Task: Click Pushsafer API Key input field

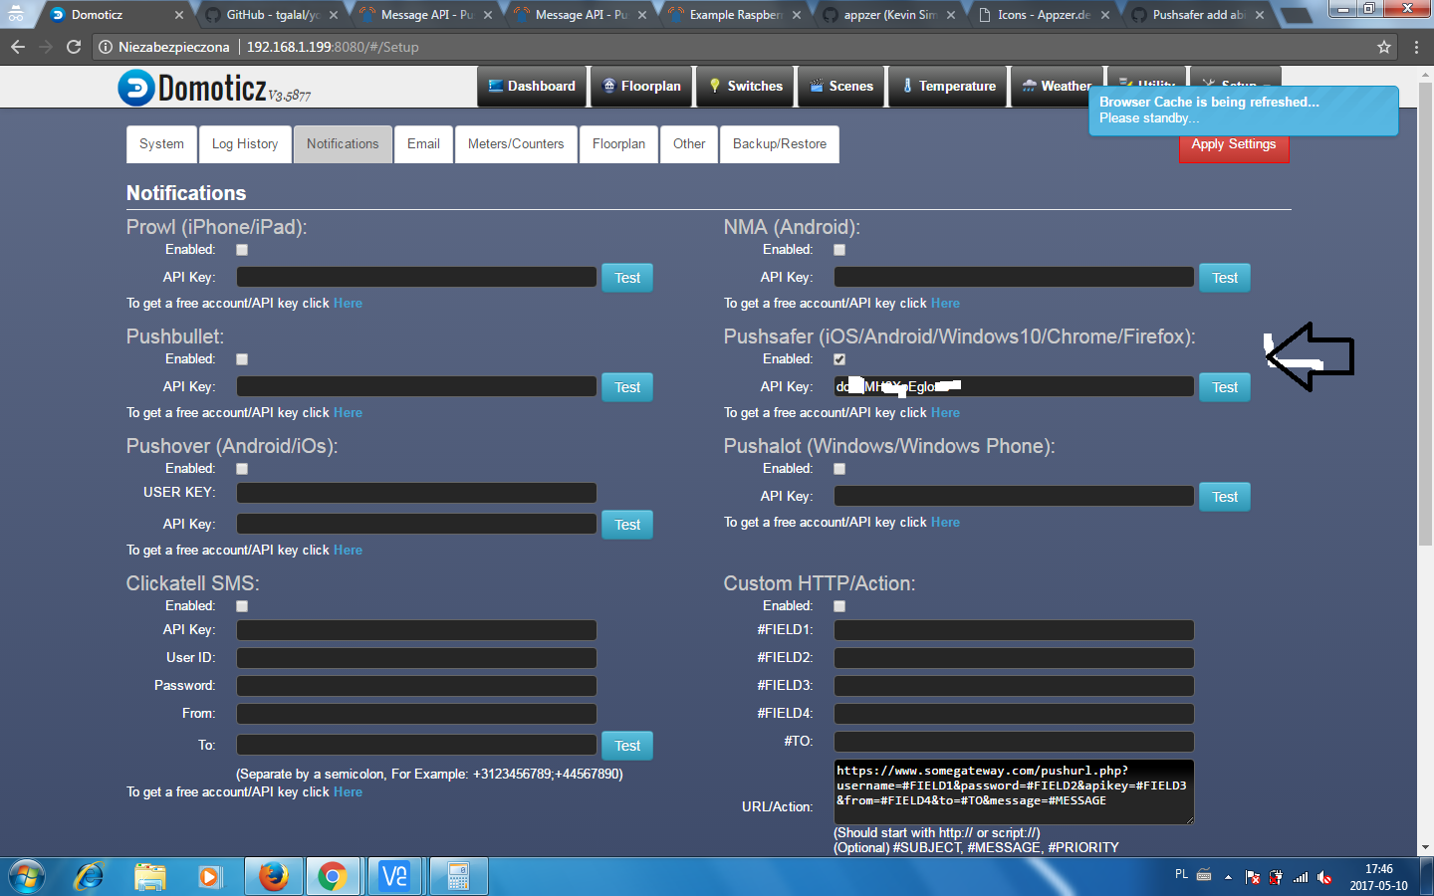Action: (x=1014, y=386)
